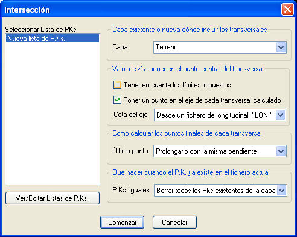The image size is (297, 237).
Task: Click the 'Poner un punto en el eje' label text
Action: point(202,100)
